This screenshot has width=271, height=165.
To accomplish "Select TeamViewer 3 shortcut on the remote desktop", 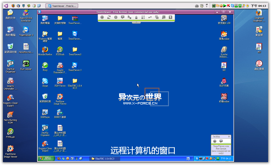I will 75,66.
